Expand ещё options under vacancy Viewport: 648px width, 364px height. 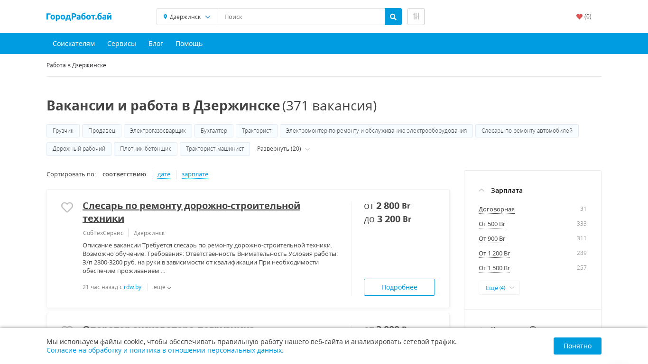pos(162,287)
